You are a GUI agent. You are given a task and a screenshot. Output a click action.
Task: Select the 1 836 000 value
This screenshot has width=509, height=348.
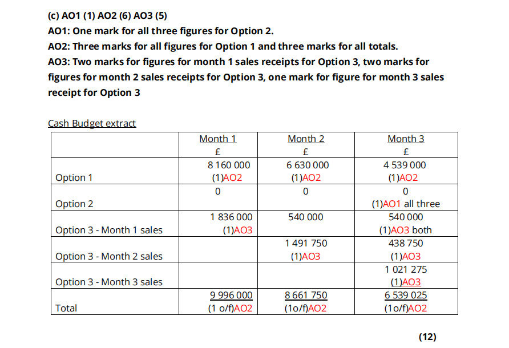tap(231, 217)
